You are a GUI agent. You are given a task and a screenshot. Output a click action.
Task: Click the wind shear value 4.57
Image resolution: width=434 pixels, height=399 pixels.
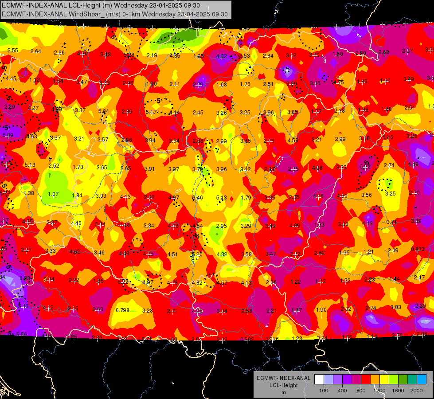[x=222, y=282]
